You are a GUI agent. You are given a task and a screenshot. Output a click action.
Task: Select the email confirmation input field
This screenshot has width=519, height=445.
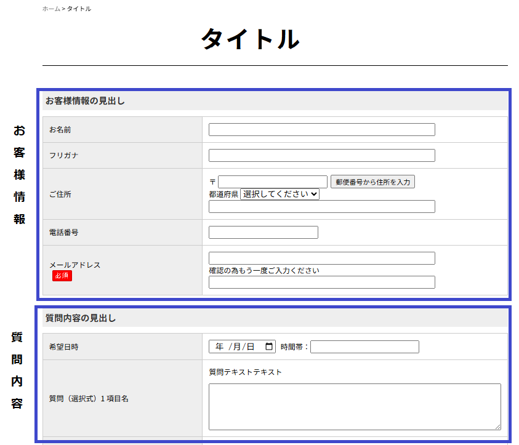(321, 283)
